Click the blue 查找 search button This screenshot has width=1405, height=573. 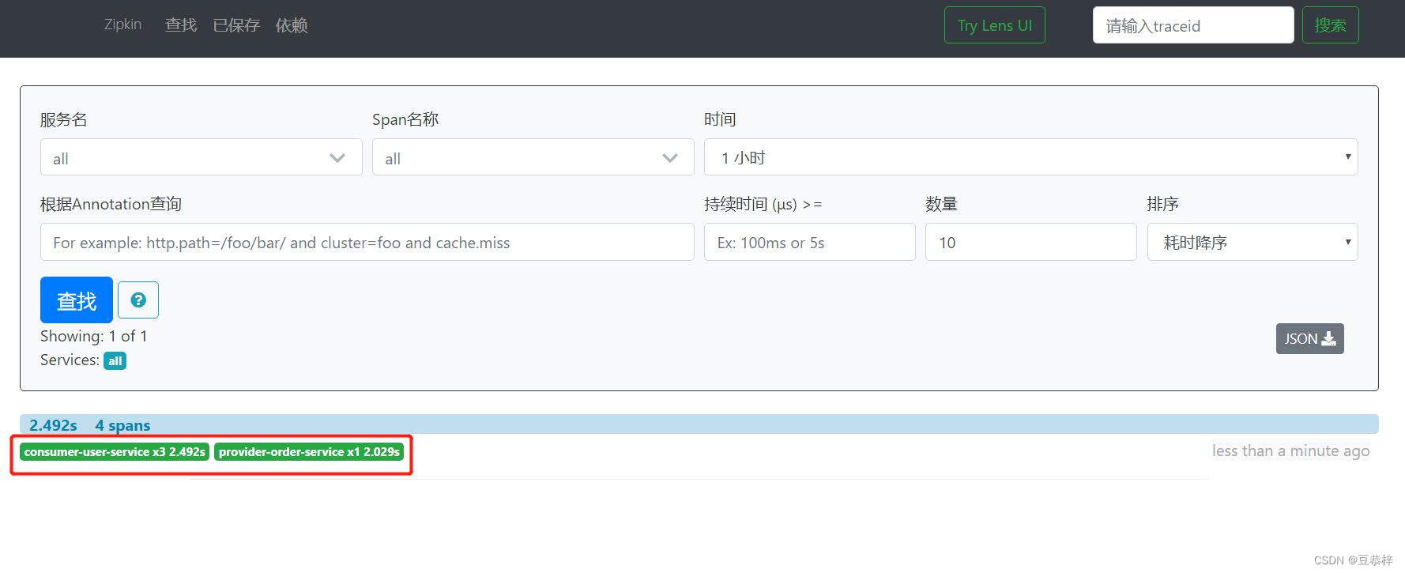coord(76,300)
